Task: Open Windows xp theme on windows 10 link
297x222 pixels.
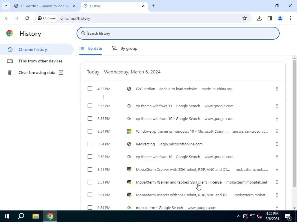Action: point(182,132)
